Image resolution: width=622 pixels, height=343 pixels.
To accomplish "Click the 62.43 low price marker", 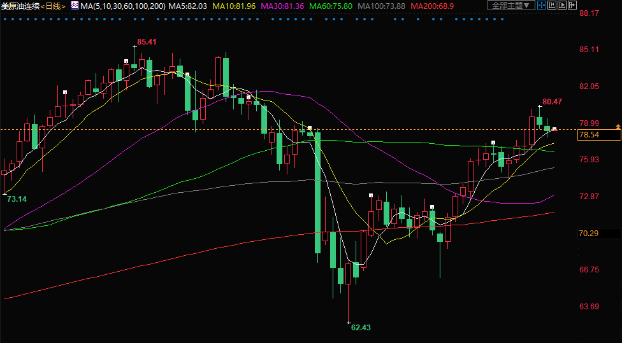I will tap(361, 327).
